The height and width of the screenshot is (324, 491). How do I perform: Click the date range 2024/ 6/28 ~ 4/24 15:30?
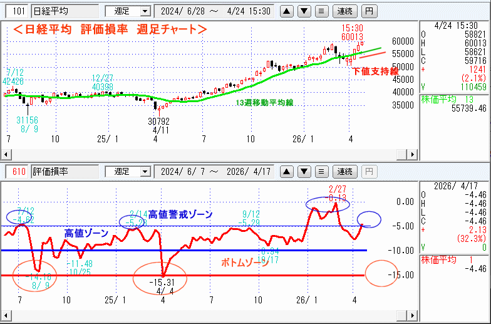click(x=214, y=11)
